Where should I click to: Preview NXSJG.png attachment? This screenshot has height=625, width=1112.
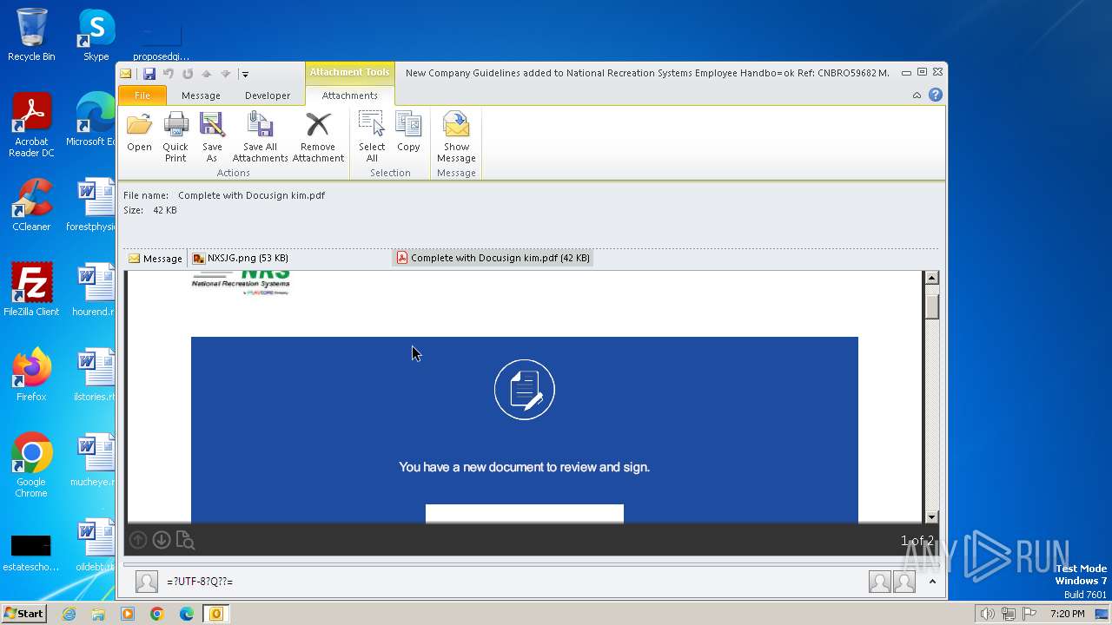tap(241, 258)
